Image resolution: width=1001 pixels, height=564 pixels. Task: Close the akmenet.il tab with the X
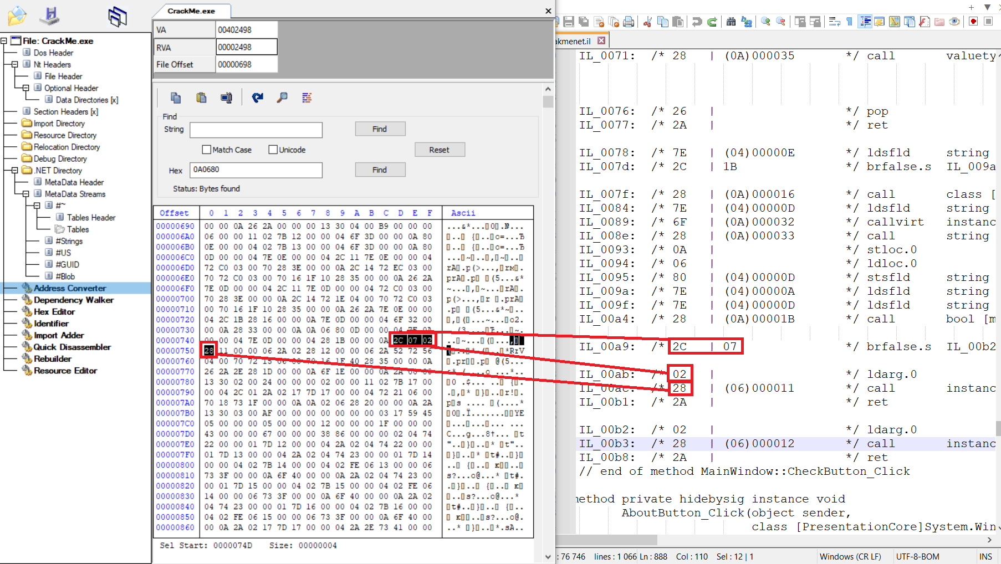click(x=601, y=41)
